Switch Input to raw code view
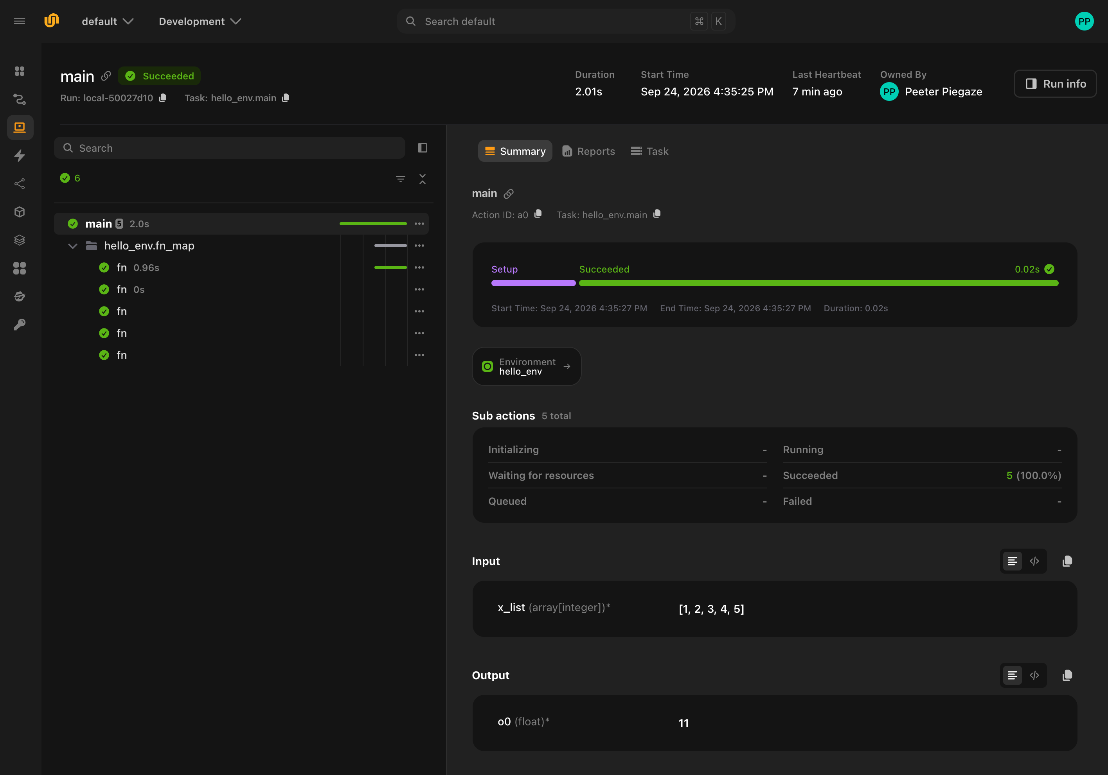Image resolution: width=1108 pixels, height=775 pixels. pos(1034,561)
